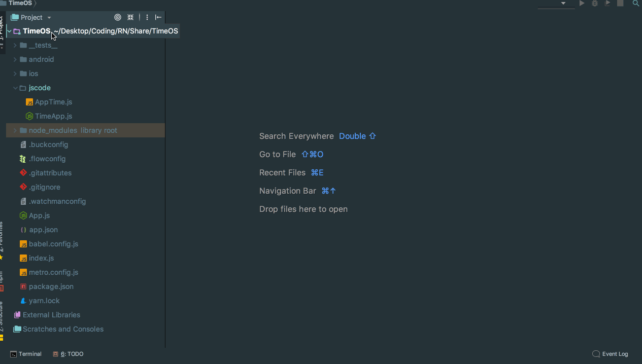This screenshot has height=364, width=642.
Task: Click the locate/scroll from source target icon
Action: (x=118, y=17)
